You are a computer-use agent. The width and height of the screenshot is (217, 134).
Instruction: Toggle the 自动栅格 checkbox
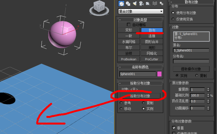tap(129, 25)
